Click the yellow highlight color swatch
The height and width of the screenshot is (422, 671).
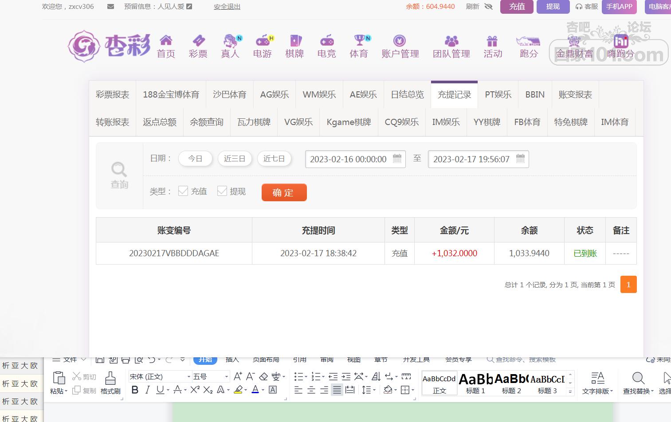(x=238, y=390)
